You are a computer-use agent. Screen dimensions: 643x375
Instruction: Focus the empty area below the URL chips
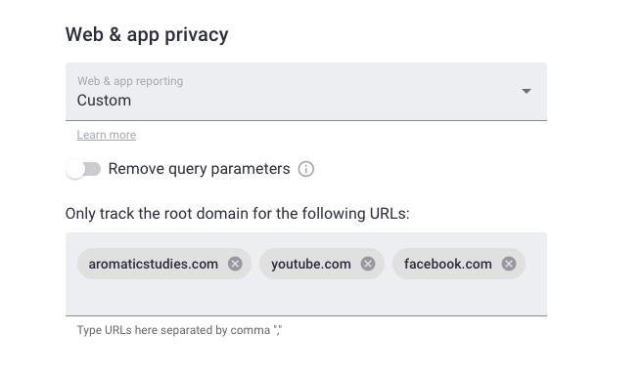[306, 297]
